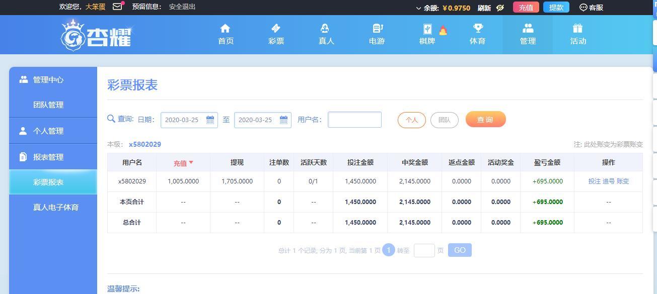Click 投注 link in operations column
Viewport: 657px width, 294px height.
tap(595, 181)
